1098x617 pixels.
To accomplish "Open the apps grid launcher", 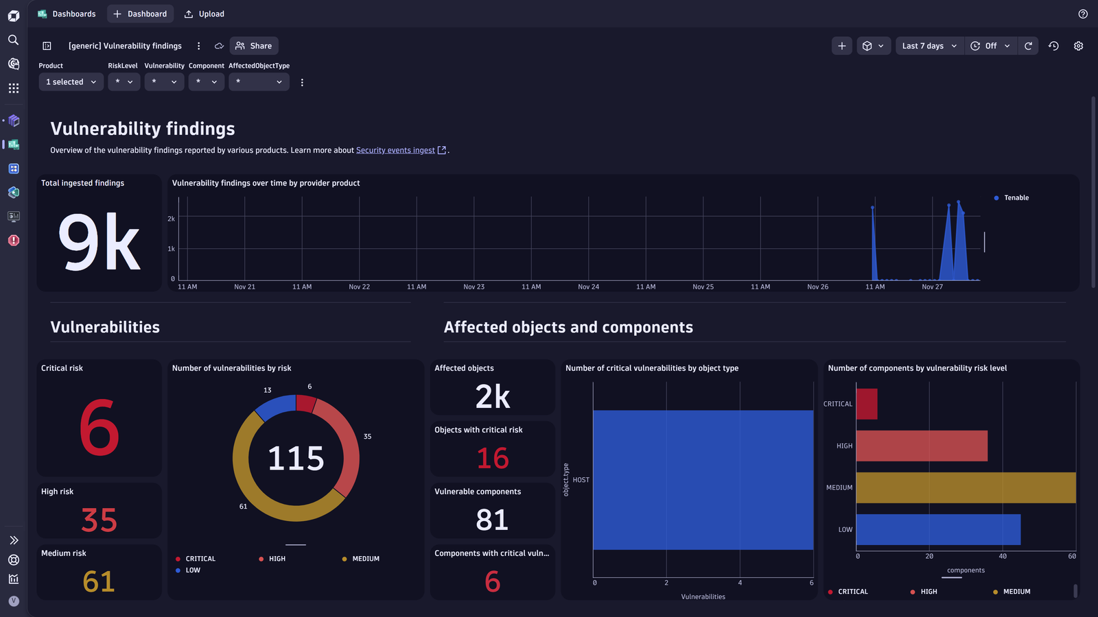I will tap(13, 88).
